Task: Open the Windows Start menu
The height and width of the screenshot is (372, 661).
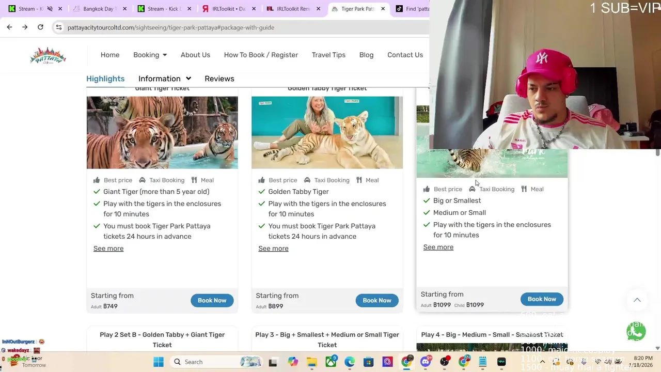Action: (159, 362)
